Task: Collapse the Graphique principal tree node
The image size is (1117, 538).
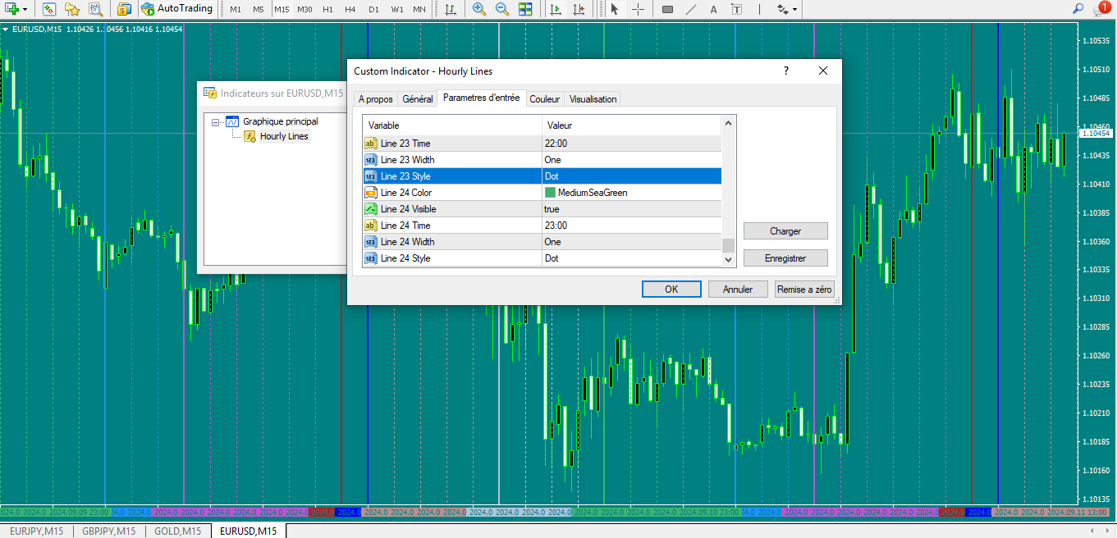Action: point(216,121)
